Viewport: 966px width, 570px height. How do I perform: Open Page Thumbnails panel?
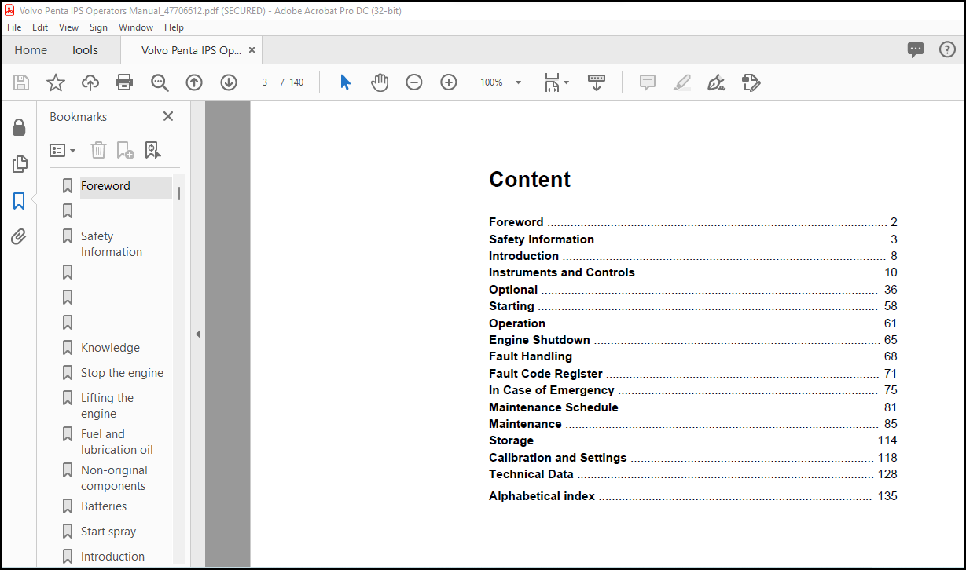point(19,164)
